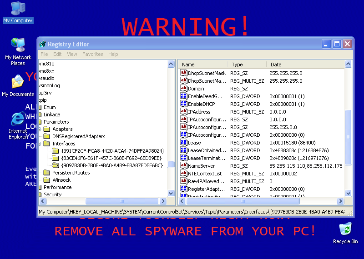Click the DNSRegisteredAdapters folder icon
The width and height of the screenshot is (364, 259).
pyautogui.click(x=47, y=136)
